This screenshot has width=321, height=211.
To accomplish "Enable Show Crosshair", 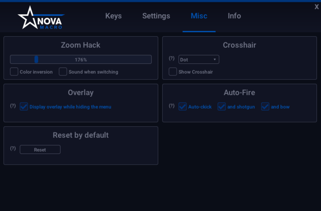I will (173, 71).
